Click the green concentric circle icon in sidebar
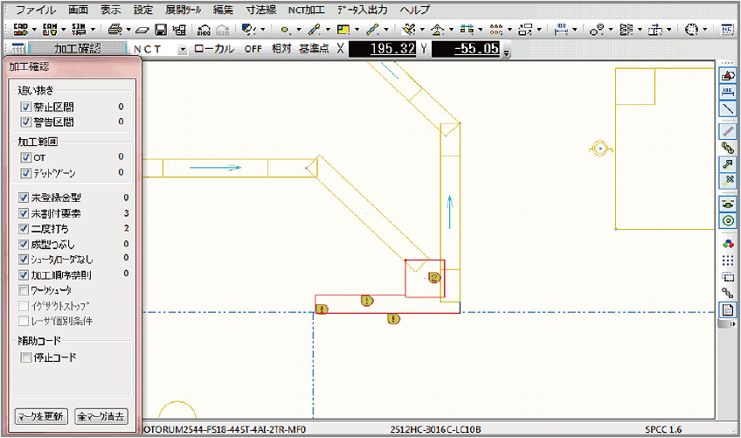 click(728, 221)
